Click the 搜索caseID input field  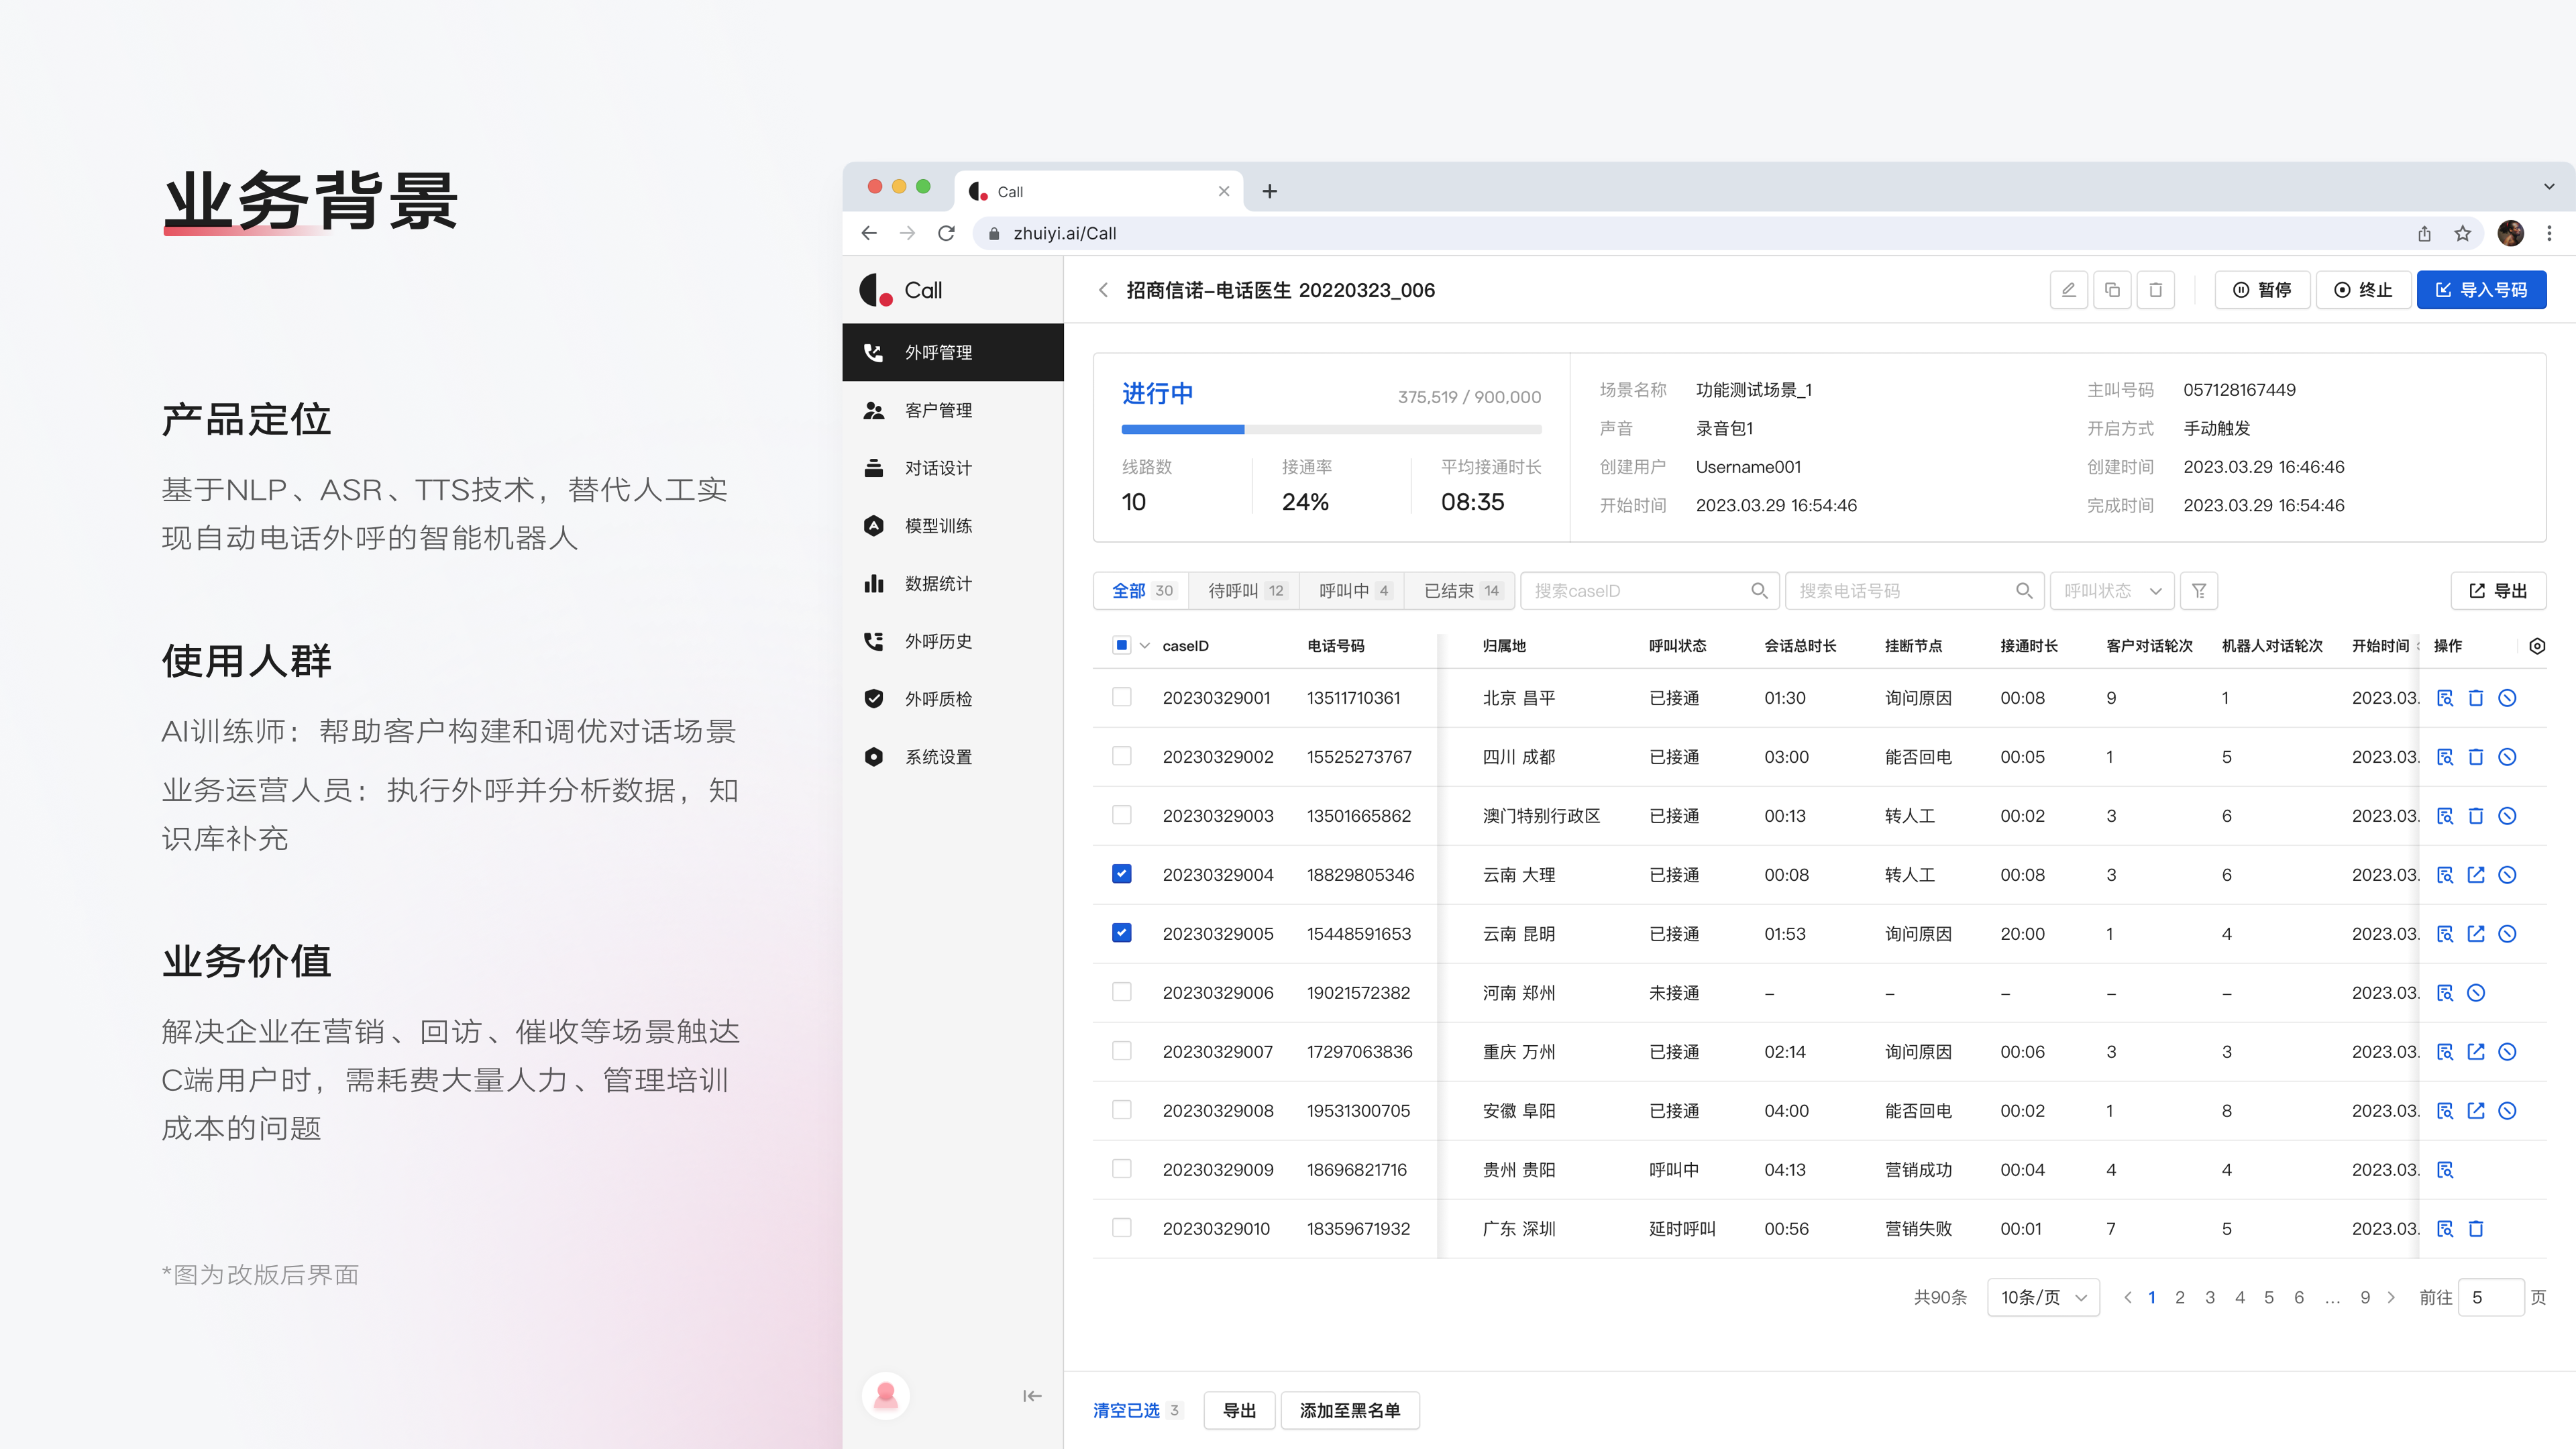point(1650,591)
